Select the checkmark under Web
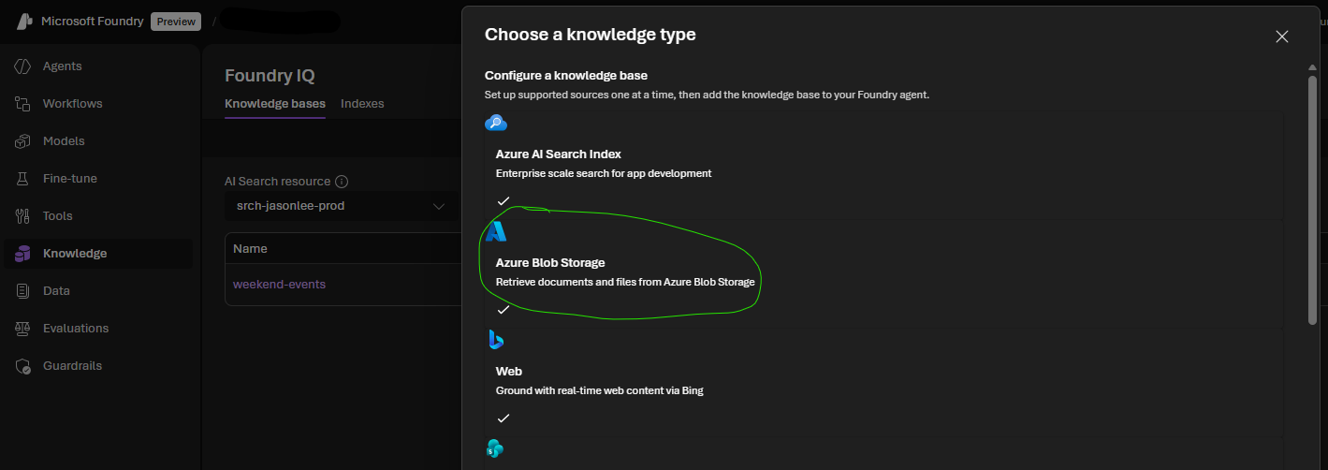The height and width of the screenshot is (470, 1328). tap(503, 418)
